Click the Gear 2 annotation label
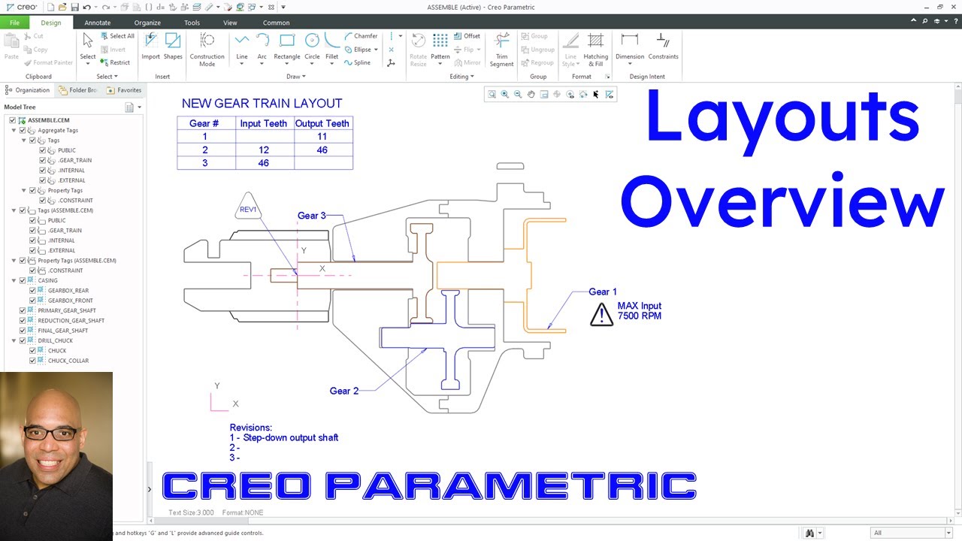 tap(344, 391)
